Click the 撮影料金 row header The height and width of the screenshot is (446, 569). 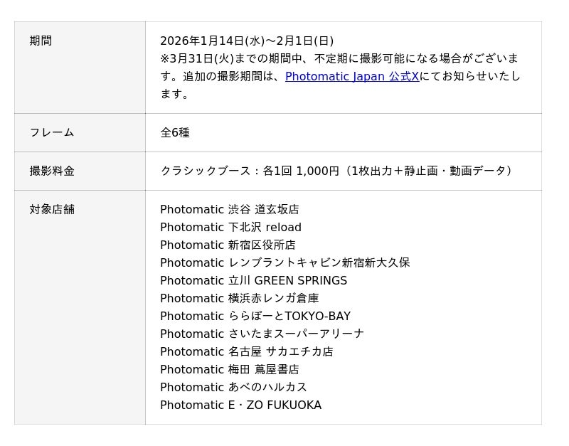[x=51, y=171]
